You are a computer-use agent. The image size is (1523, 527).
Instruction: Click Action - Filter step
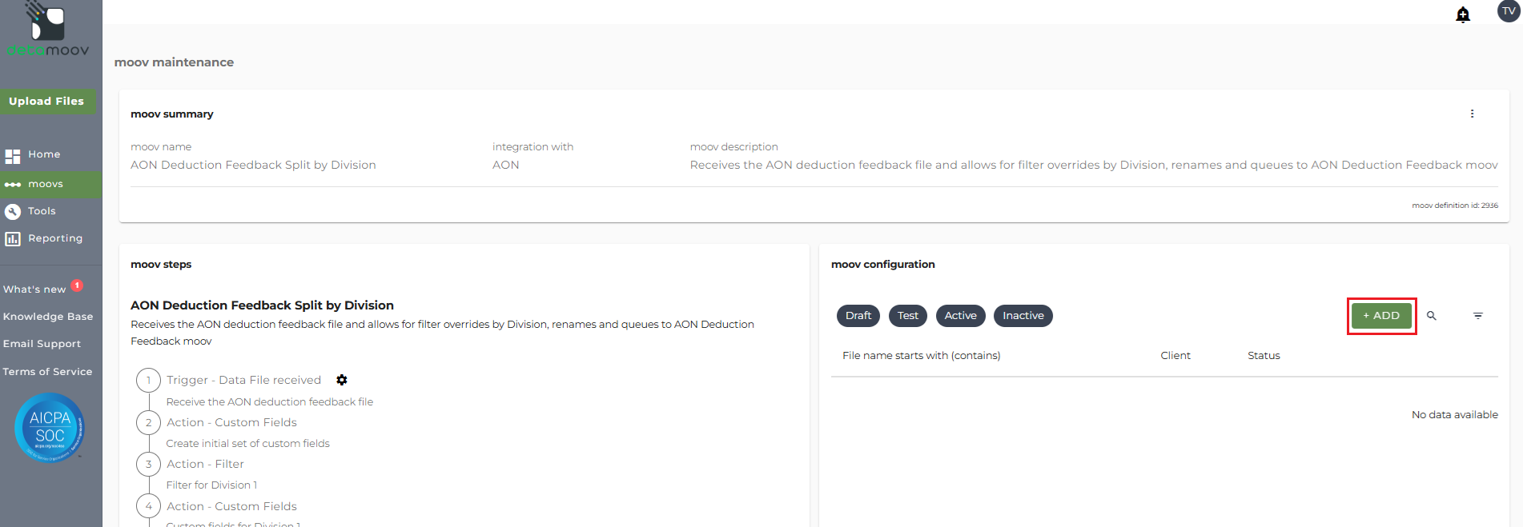pyautogui.click(x=205, y=464)
